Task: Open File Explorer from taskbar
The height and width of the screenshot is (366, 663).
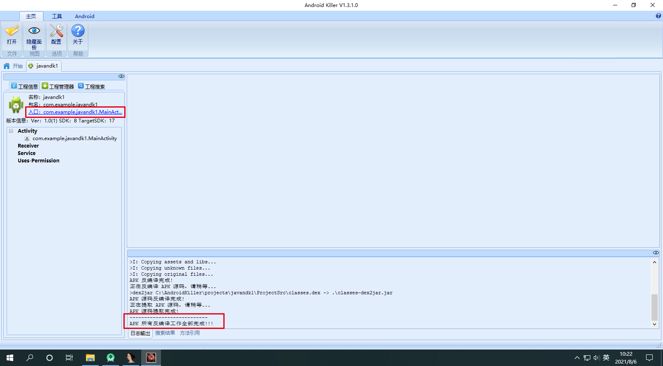Action: click(90, 358)
